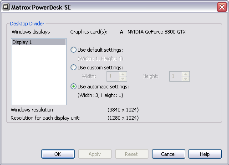The width and height of the screenshot is (229, 165).
Task: Confirm with the OK button
Action: pyautogui.click(x=58, y=154)
